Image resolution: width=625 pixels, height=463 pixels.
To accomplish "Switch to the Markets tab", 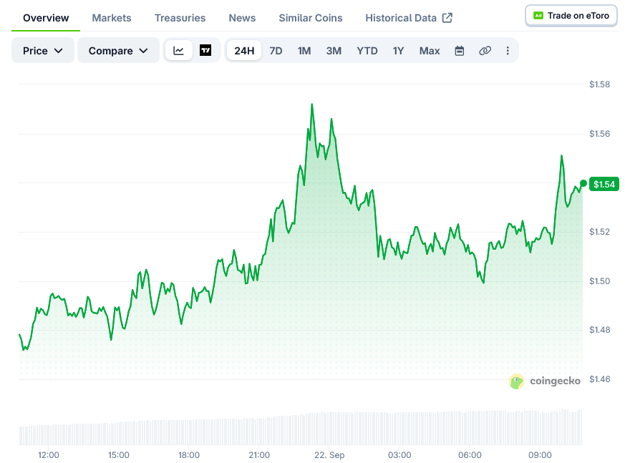I will coord(112,18).
